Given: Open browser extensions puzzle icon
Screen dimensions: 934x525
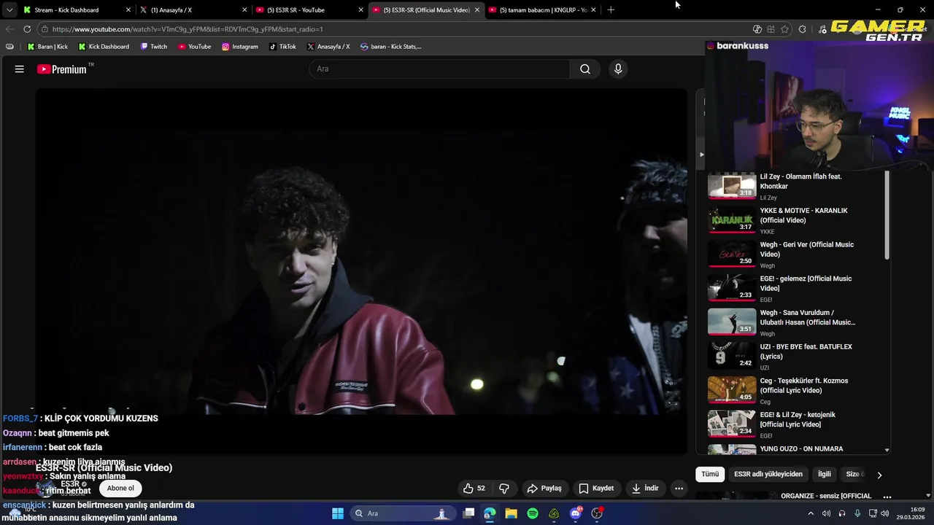Looking at the screenshot, I should tap(803, 29).
